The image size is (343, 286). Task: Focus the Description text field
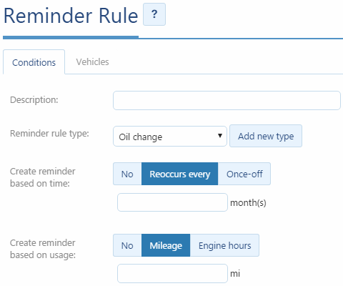click(227, 100)
